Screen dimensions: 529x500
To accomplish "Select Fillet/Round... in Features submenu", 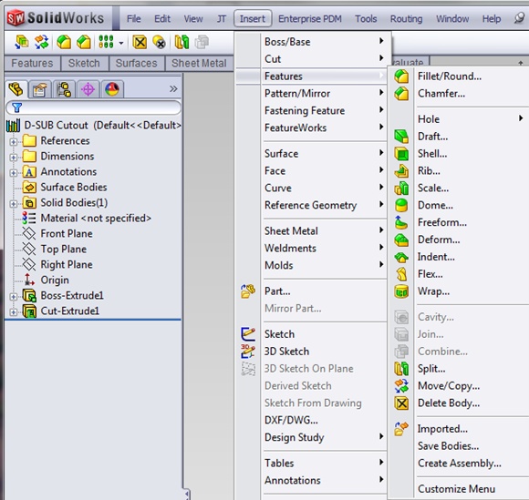I will (450, 77).
